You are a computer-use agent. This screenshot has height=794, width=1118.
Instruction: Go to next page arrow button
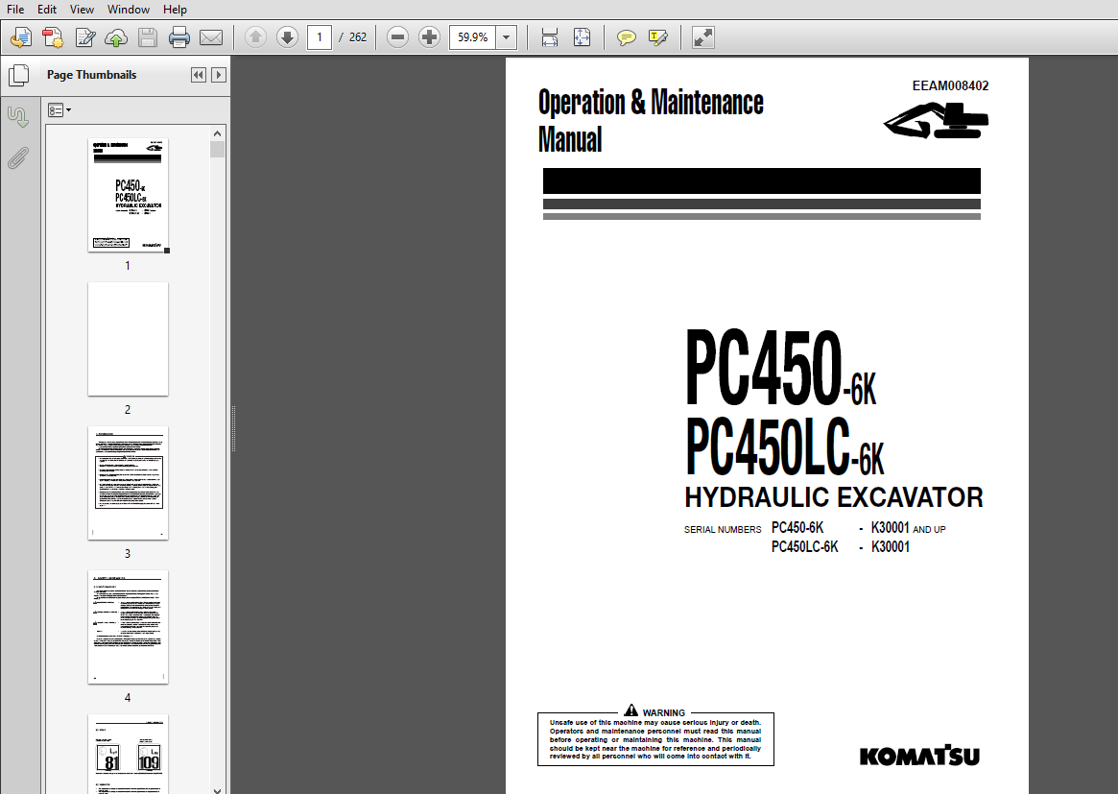pos(287,37)
